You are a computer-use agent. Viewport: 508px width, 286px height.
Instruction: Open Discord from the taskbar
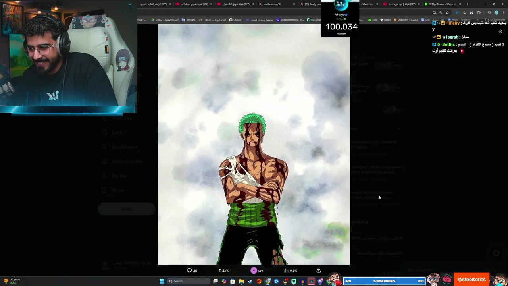320,281
